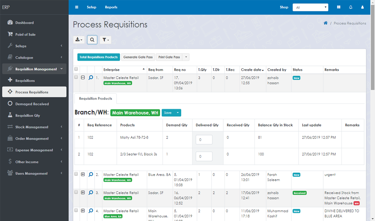Viewport: 375px width, 221px height.
Task: Check the checkbox for requisition row 3
Action: point(76,192)
